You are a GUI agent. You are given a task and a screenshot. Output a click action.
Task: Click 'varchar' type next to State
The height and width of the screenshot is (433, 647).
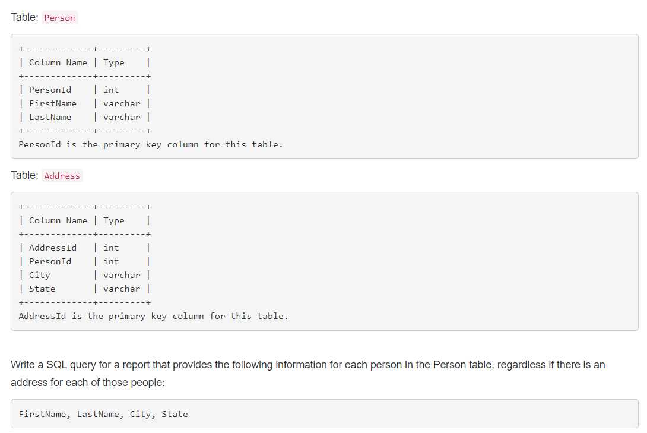pyautogui.click(x=122, y=289)
